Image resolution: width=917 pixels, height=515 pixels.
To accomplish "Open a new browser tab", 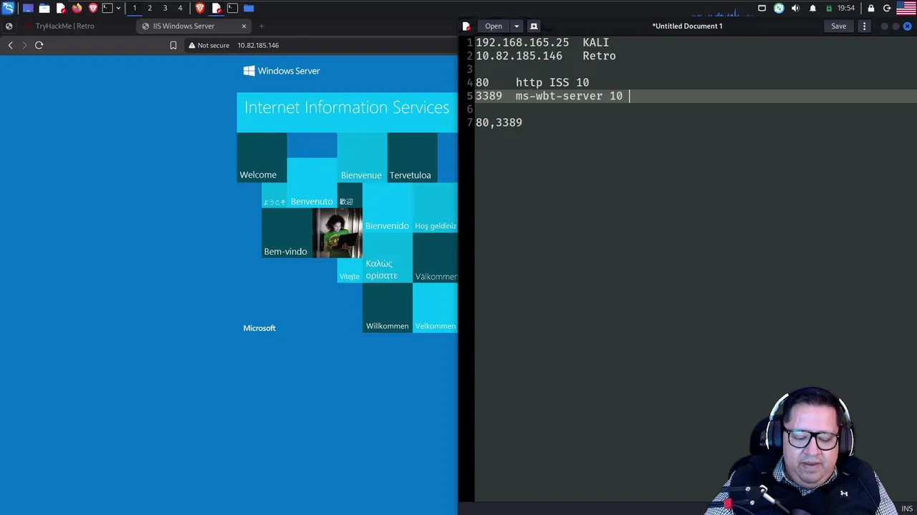I will pos(261,26).
